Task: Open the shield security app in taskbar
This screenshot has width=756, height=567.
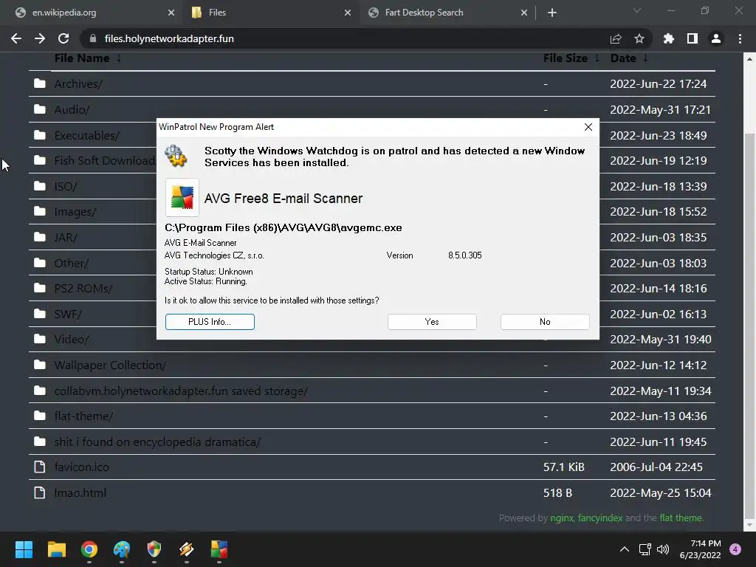Action: click(x=154, y=549)
